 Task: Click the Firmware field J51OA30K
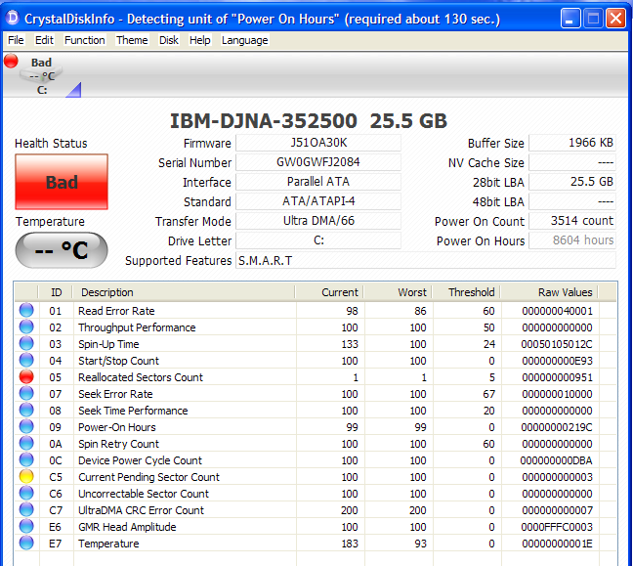click(x=318, y=143)
